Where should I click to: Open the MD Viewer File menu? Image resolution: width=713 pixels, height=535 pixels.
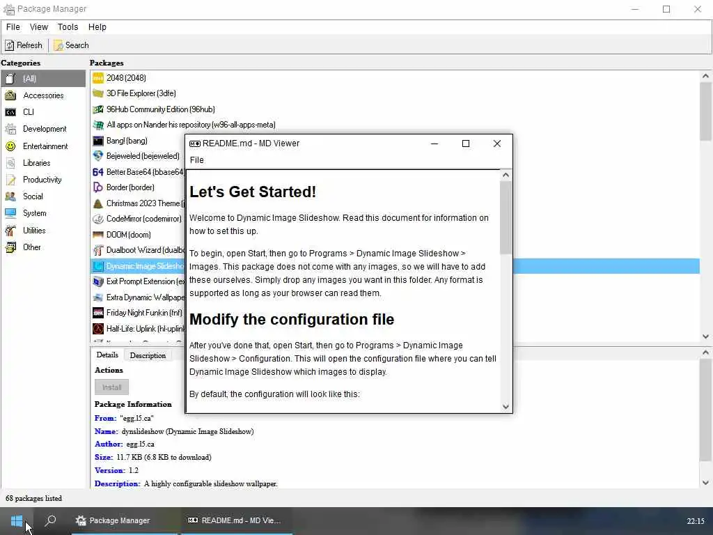[x=197, y=160]
